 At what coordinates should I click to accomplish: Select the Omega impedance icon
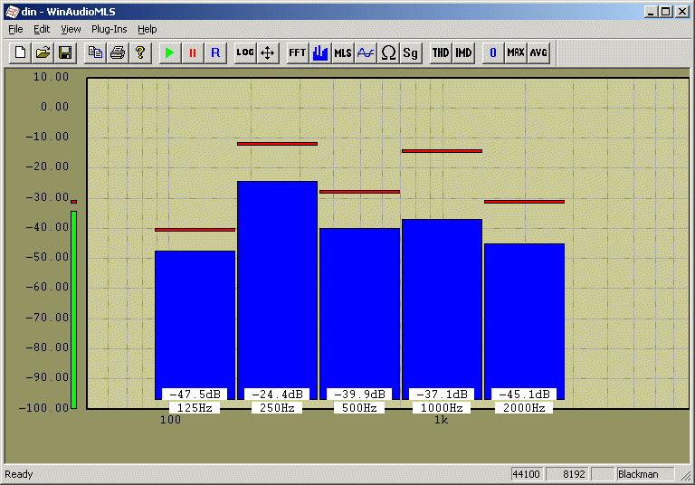pos(387,52)
